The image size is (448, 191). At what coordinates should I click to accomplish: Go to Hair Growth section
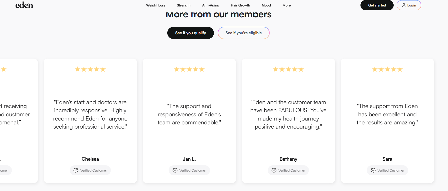[x=240, y=5]
